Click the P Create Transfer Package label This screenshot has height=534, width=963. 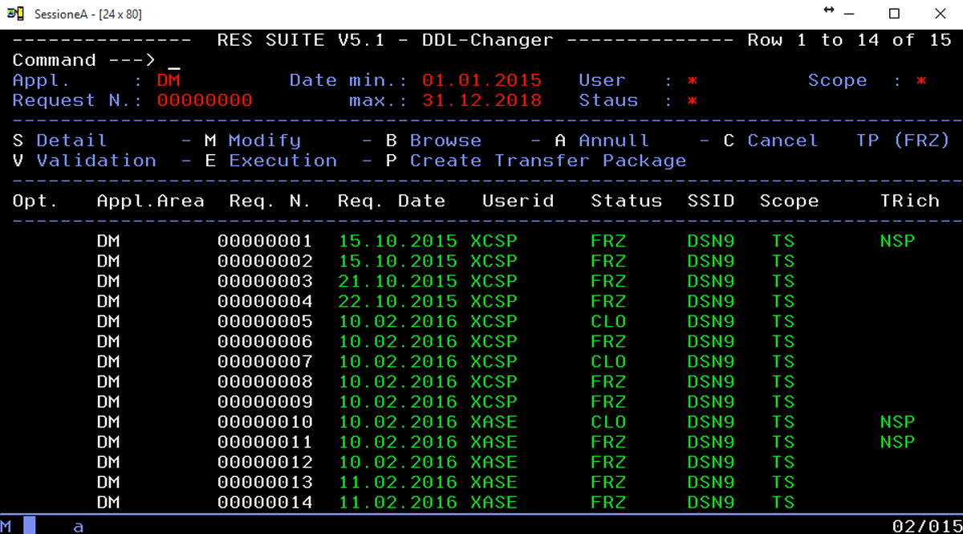(x=537, y=161)
